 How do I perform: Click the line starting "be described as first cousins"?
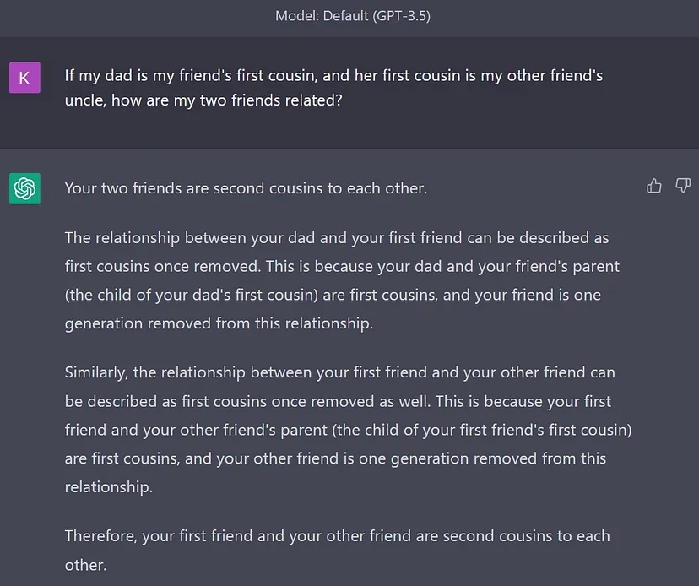(338, 401)
